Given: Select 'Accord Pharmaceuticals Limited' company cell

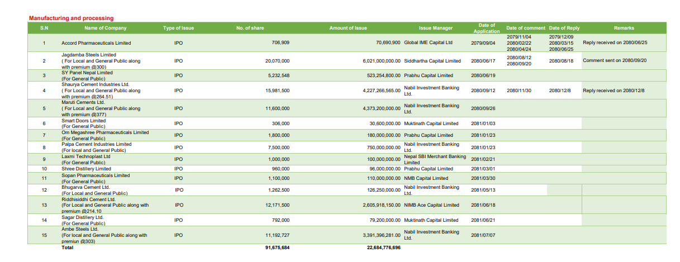Looking at the screenshot, I should coord(96,42).
